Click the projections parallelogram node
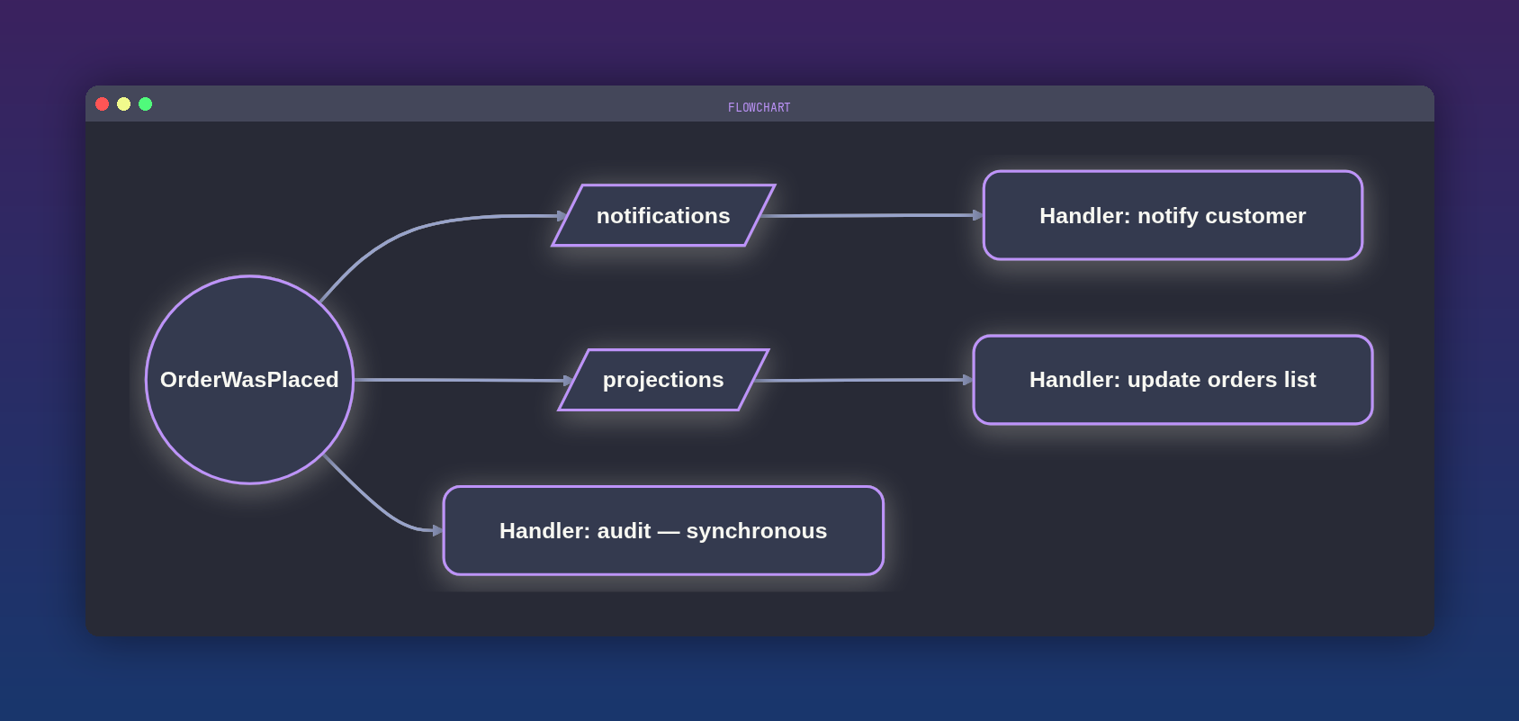Screen dimensions: 1519x721 click(664, 380)
